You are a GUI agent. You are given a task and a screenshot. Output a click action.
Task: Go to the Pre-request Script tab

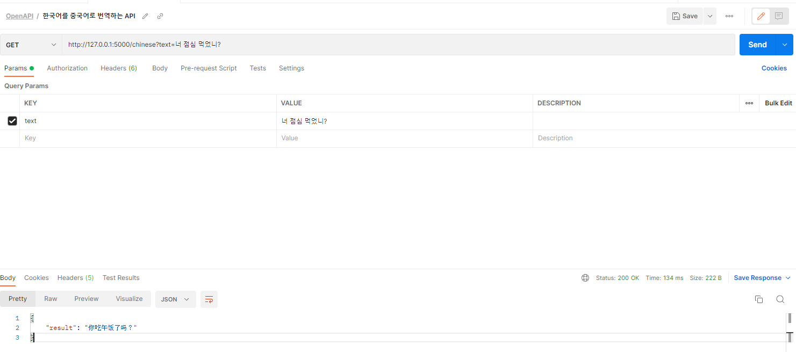point(209,68)
